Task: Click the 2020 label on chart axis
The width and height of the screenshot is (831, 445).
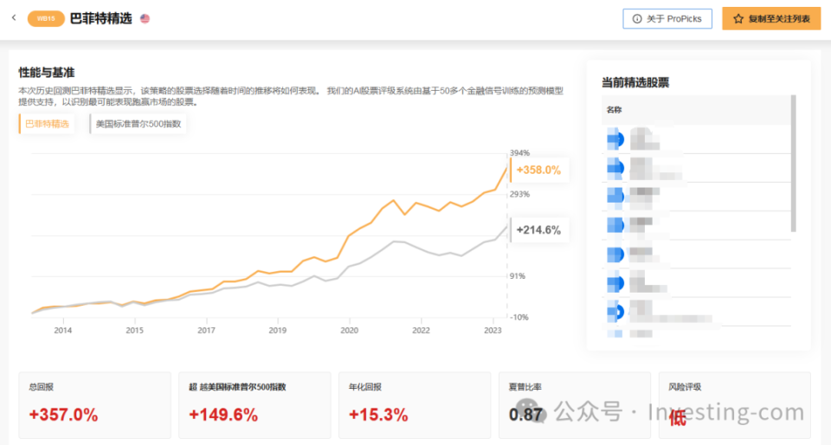Action: point(349,330)
